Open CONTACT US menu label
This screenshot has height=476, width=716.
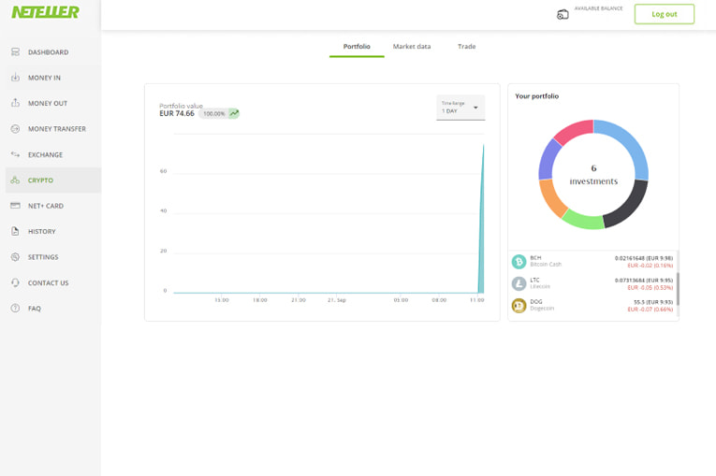click(49, 283)
